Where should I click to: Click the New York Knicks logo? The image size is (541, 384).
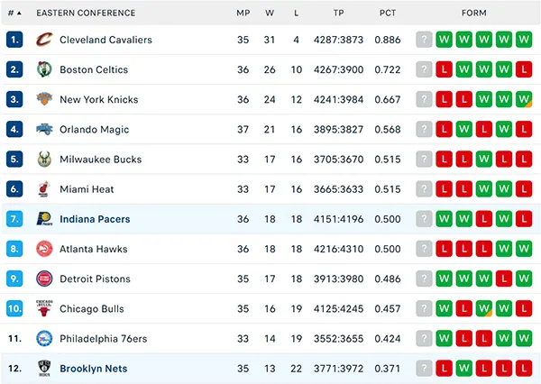(44, 99)
